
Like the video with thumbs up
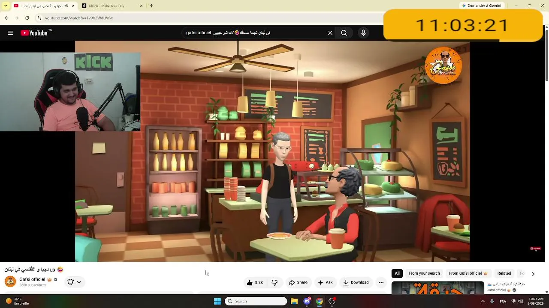click(255, 282)
